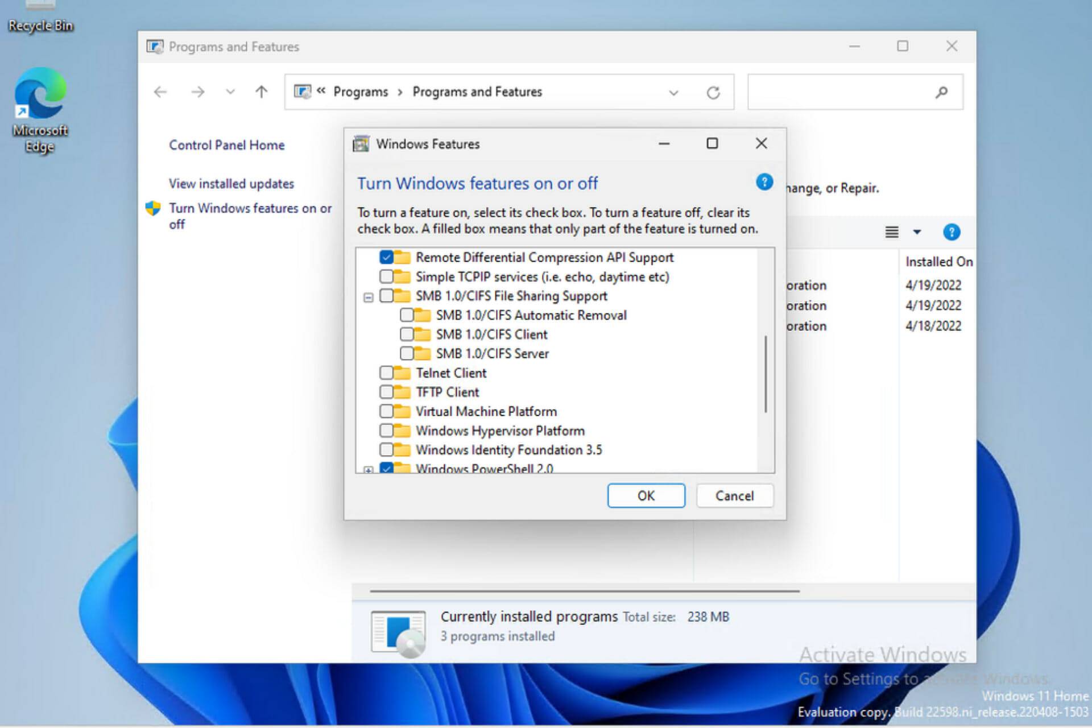Open View installed updates link
The image size is (1092, 728).
pos(231,184)
